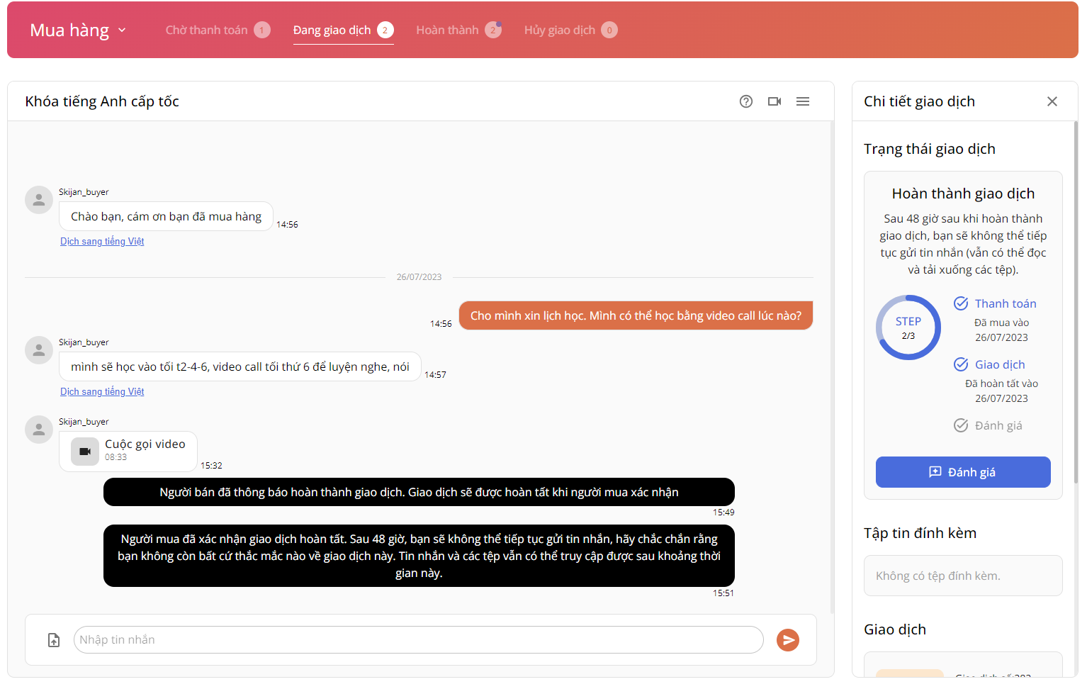Select the Đang giao dịch tab
Viewport: 1087px width, 689px height.
[x=343, y=30]
